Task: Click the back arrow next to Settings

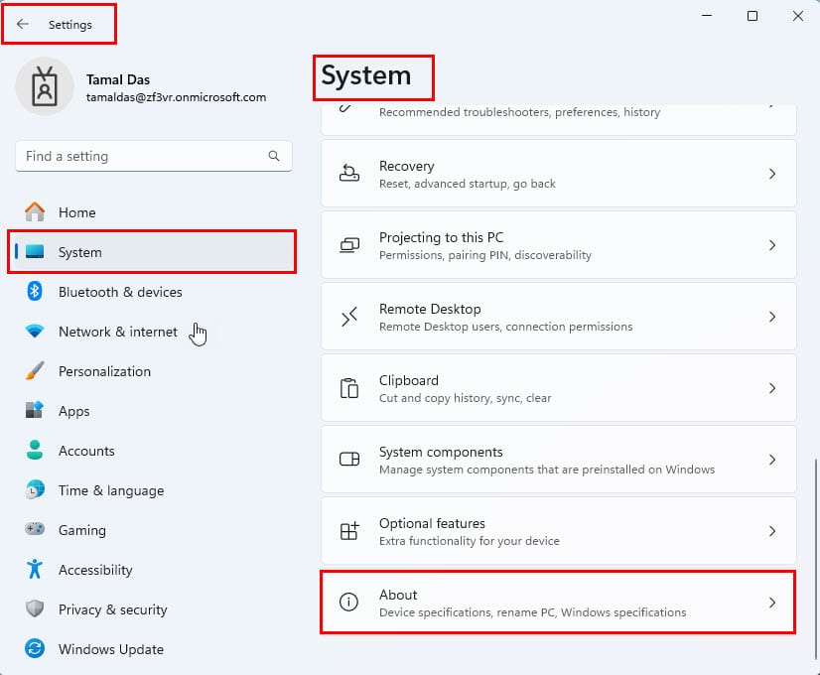Action: [23, 24]
